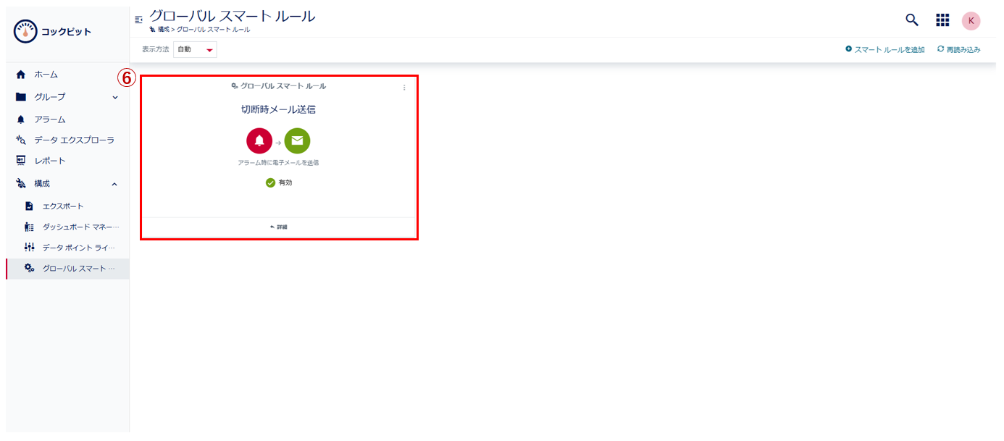The height and width of the screenshot is (441, 1004).
Task: 表示方法の自動ドロップダウンを開く
Action: (194, 49)
